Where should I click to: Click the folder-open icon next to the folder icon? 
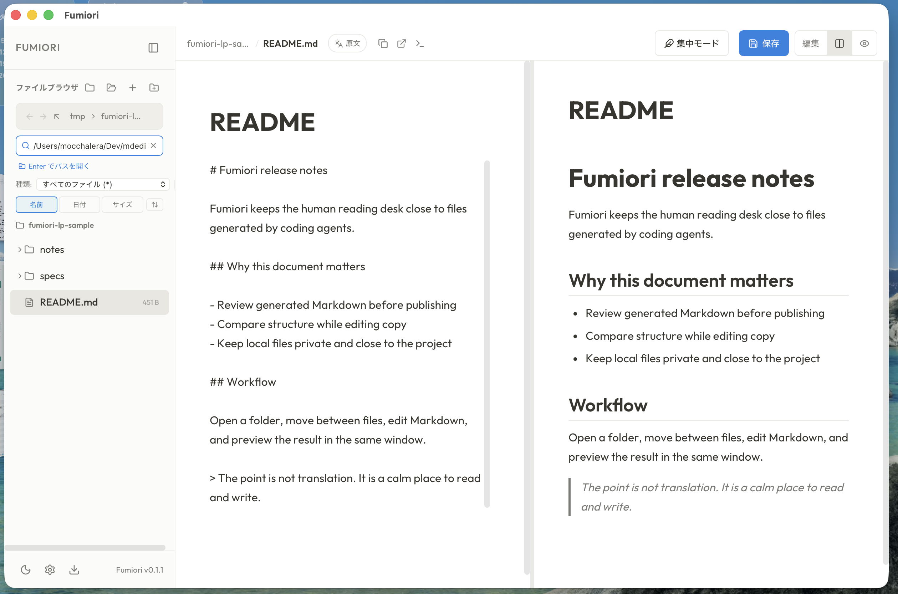[111, 87]
